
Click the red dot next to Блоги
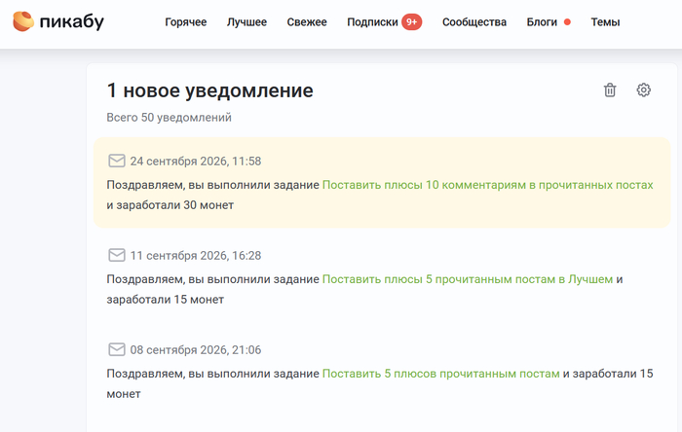coord(567,21)
